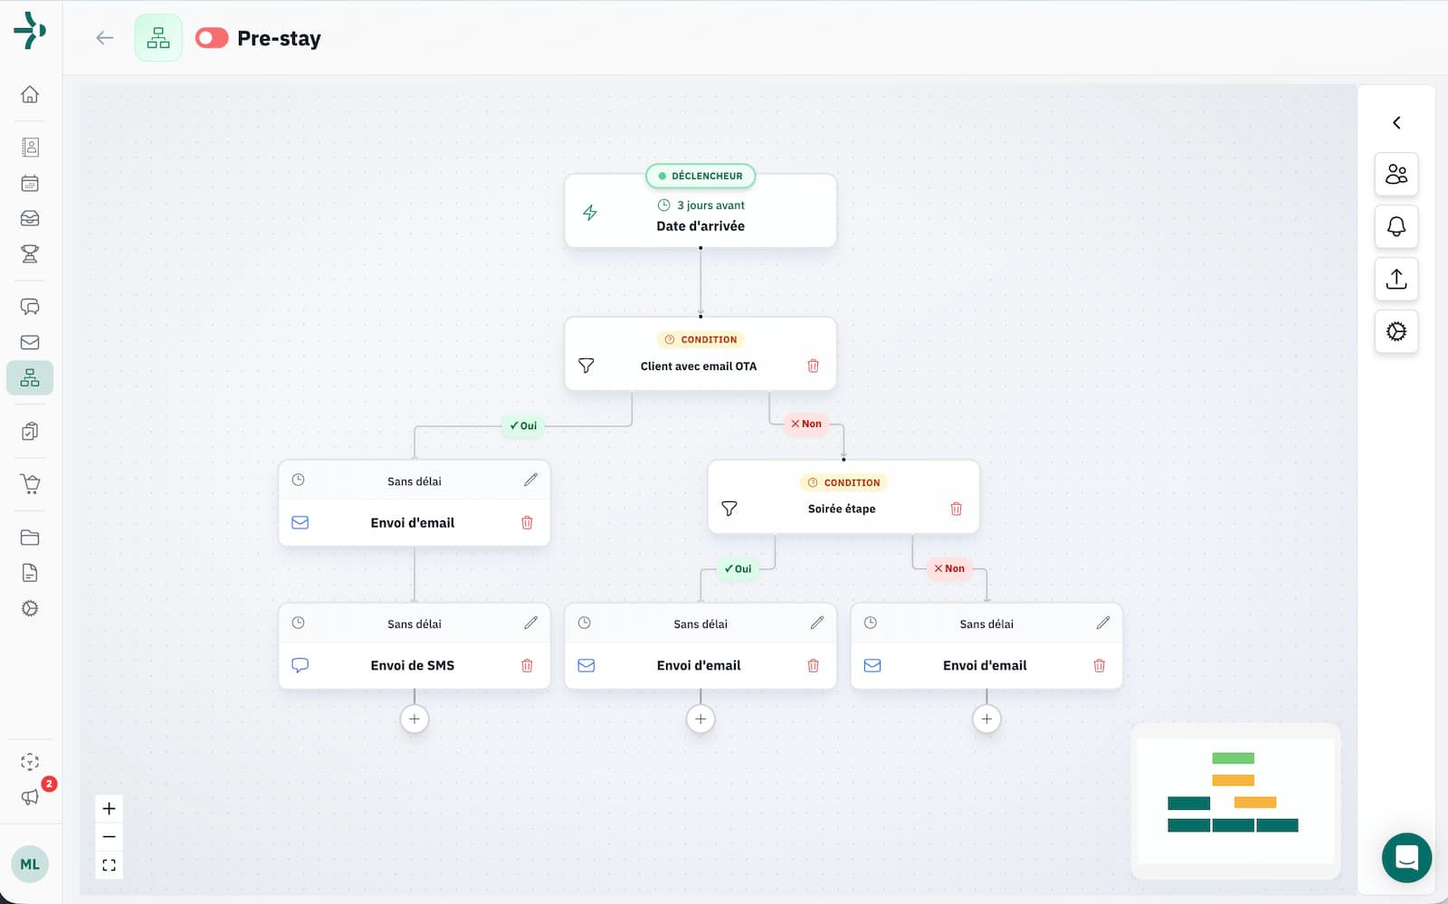Viewport: 1448px width, 904px height.
Task: Open the home icon in the sidebar
Action: coord(30,95)
